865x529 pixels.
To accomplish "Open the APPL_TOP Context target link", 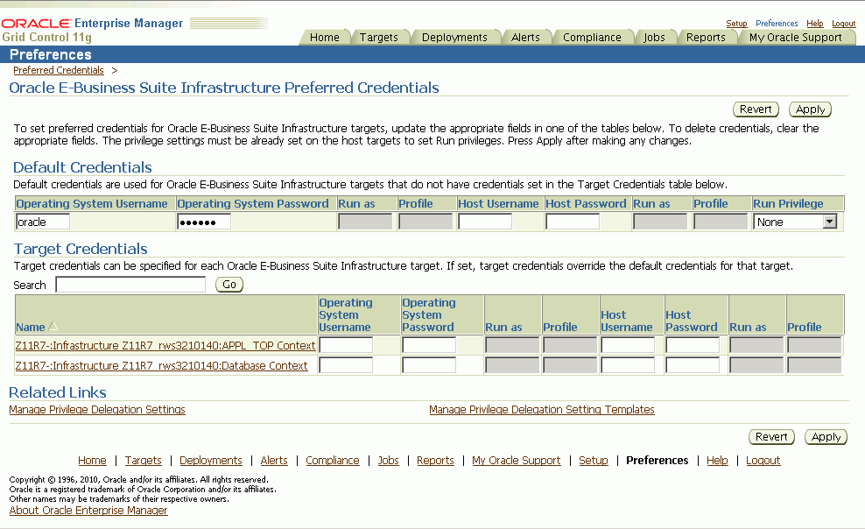I will [165, 345].
